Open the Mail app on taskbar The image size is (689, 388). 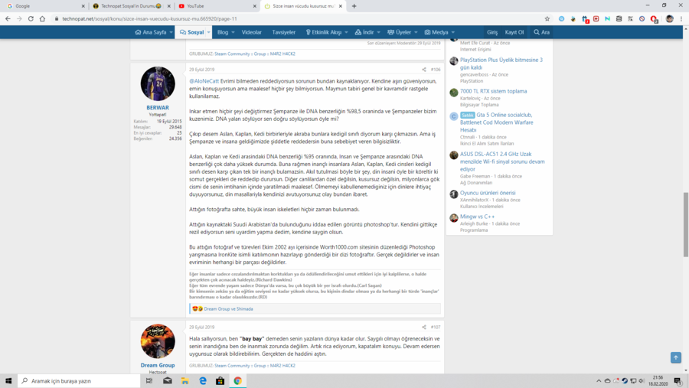(168, 380)
